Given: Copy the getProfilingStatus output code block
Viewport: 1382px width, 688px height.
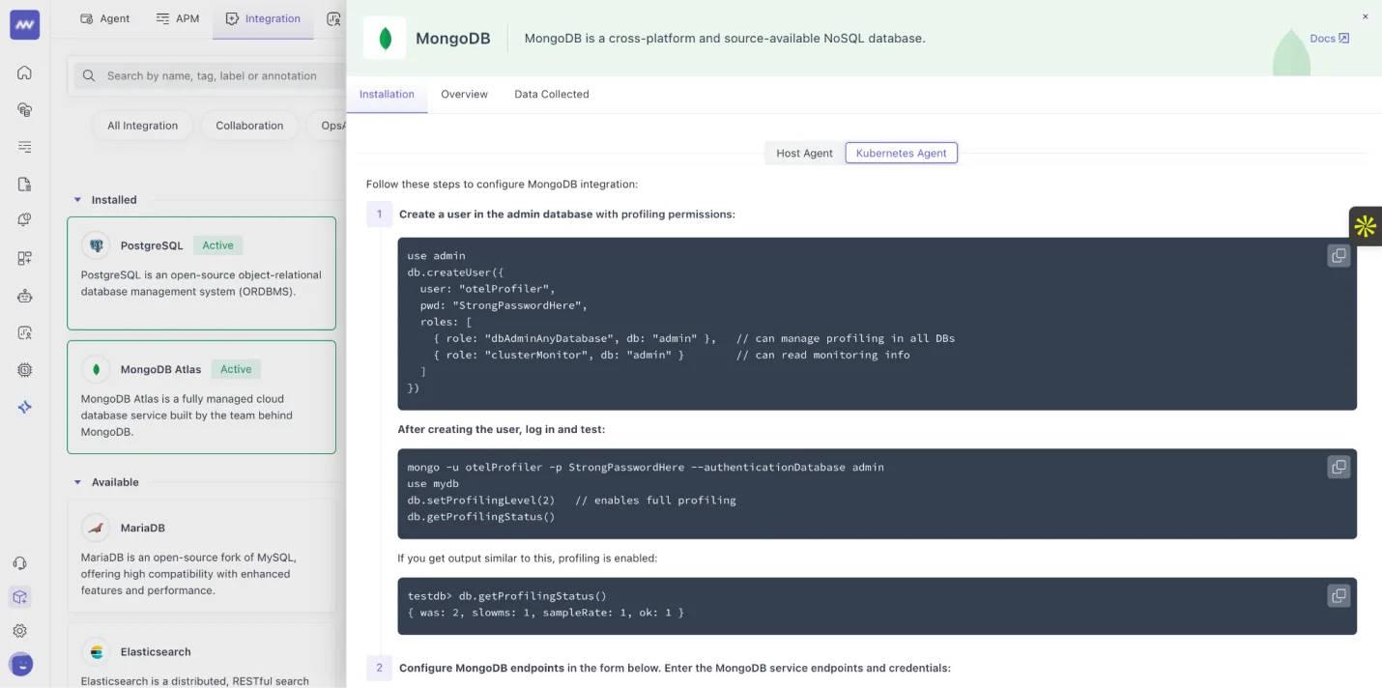Looking at the screenshot, I should point(1339,595).
